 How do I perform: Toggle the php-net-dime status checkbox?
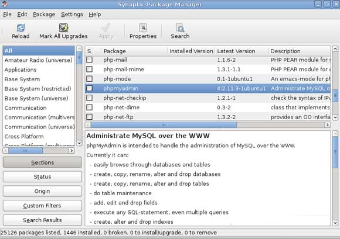[89, 107]
